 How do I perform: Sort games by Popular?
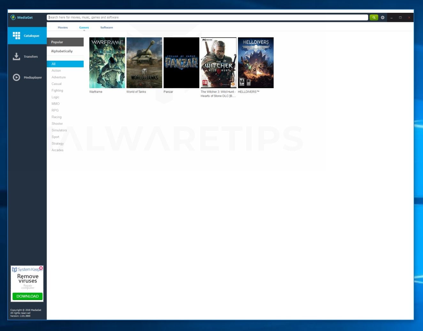pyautogui.click(x=65, y=42)
